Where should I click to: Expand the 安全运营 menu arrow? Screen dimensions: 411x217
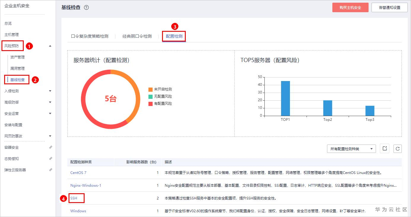coord(50,114)
